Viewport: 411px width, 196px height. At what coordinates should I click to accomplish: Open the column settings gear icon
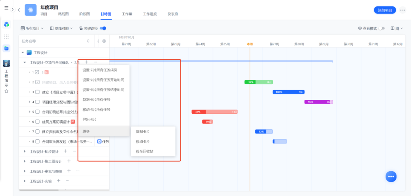pos(104,41)
